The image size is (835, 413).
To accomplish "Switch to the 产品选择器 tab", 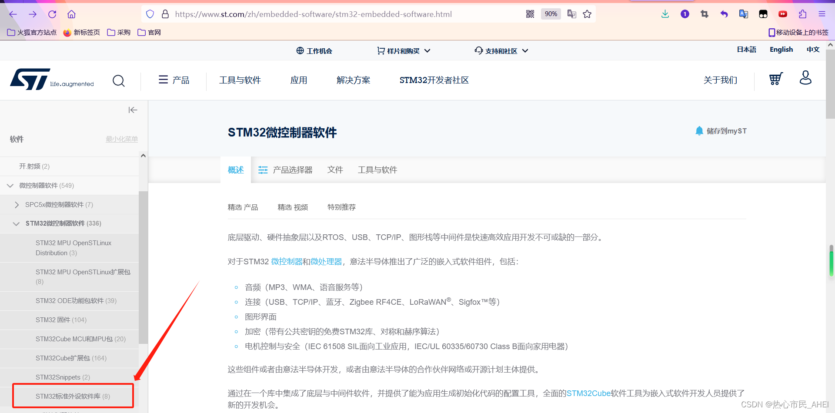I will coord(285,170).
